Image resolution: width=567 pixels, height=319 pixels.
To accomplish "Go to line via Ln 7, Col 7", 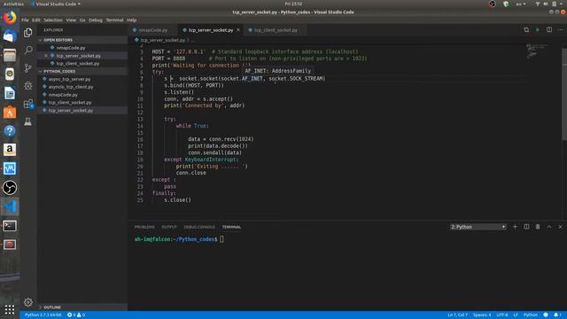I will [x=457, y=315].
